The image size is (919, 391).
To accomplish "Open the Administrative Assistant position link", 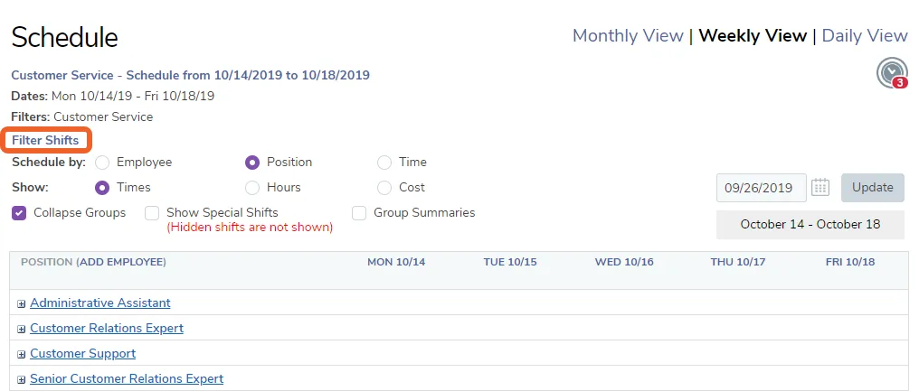I will coord(100,303).
